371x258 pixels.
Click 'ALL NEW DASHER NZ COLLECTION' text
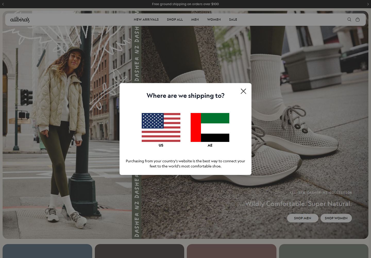coord(321,193)
